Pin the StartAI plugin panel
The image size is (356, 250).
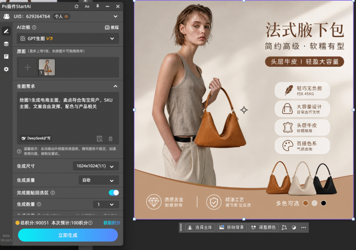[98, 6]
